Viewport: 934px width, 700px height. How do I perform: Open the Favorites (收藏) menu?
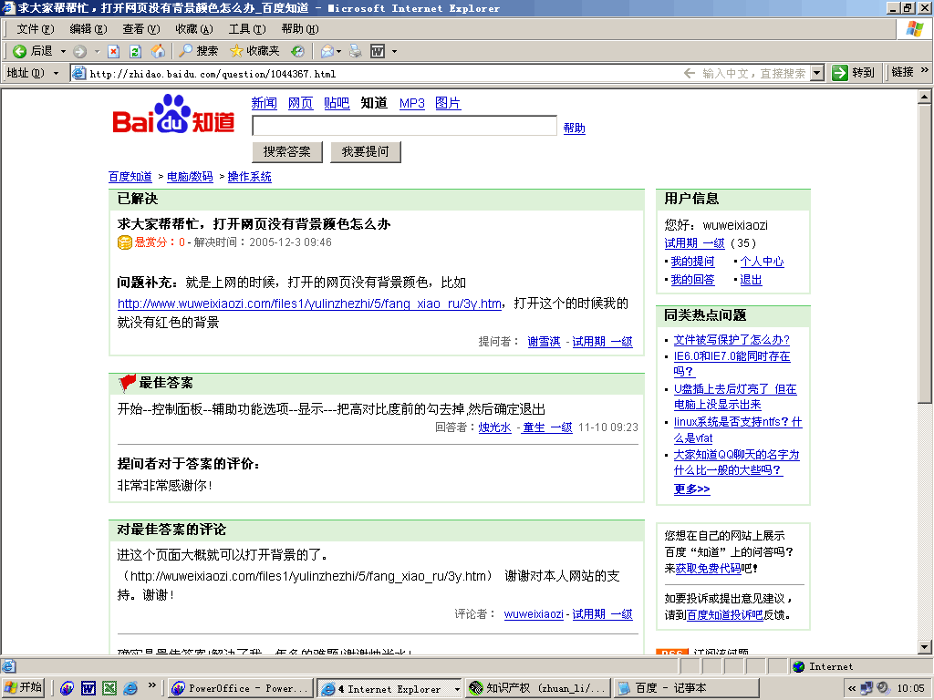tap(194, 29)
